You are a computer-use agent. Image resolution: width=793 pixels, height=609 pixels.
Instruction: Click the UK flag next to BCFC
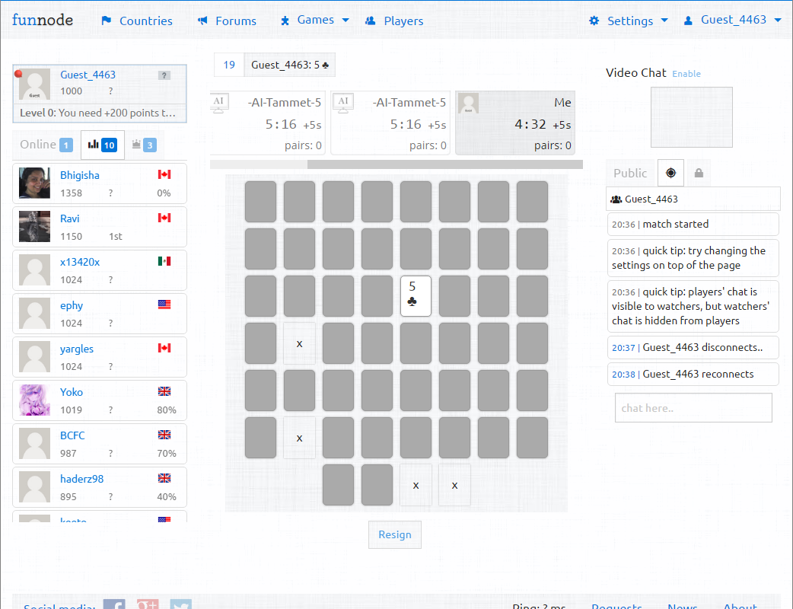click(x=164, y=435)
